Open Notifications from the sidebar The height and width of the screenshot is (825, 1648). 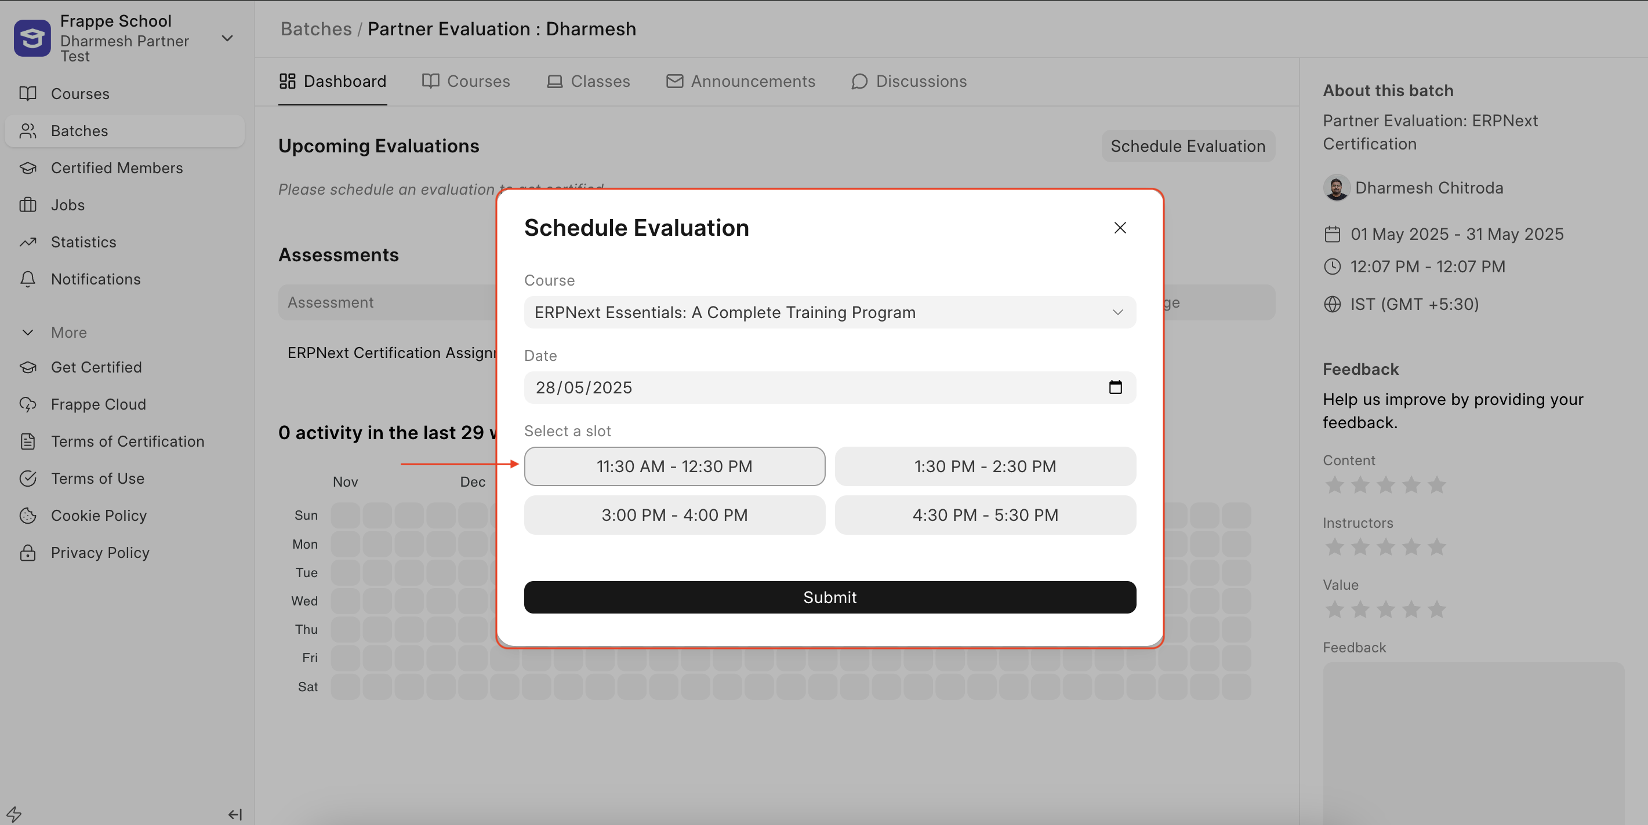coord(125,279)
